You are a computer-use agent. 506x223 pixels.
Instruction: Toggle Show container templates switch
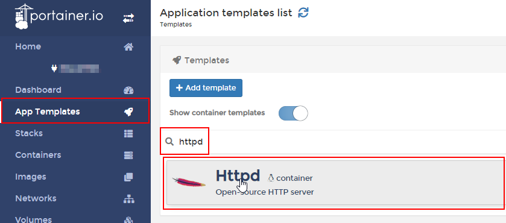[x=293, y=113]
